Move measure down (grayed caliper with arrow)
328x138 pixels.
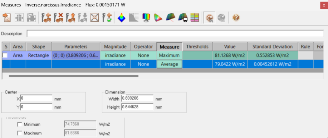(82, 17)
